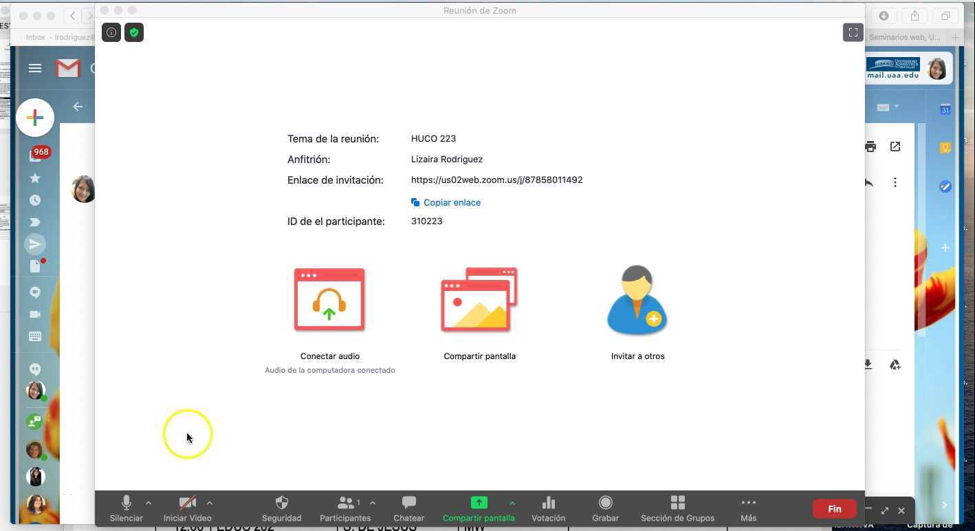This screenshot has height=531, width=975.
Task: Close Gmail compose popup with X
Action: (901, 510)
